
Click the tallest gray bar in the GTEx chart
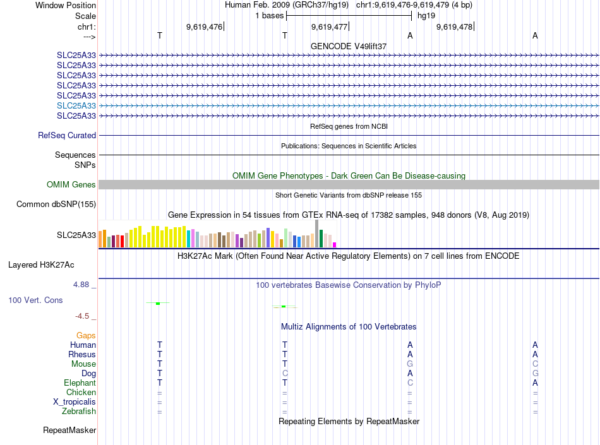click(317, 234)
